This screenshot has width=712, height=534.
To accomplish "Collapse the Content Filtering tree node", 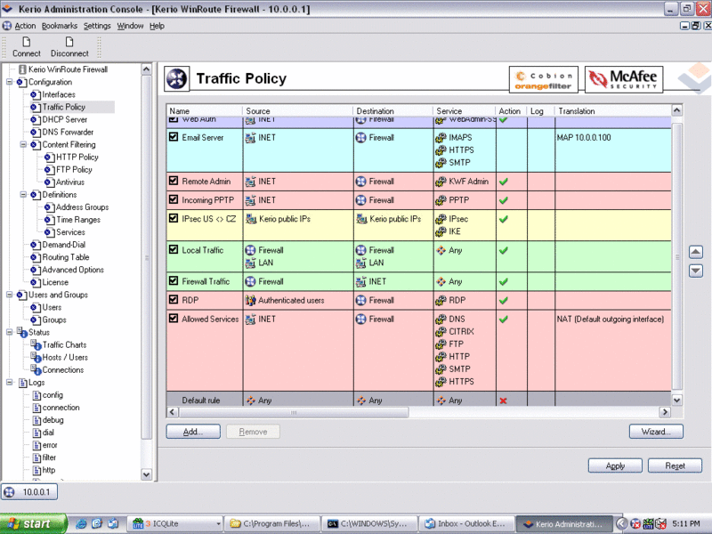I will click(x=23, y=144).
